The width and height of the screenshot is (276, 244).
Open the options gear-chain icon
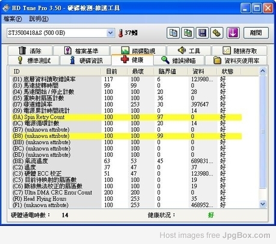tap(216, 33)
